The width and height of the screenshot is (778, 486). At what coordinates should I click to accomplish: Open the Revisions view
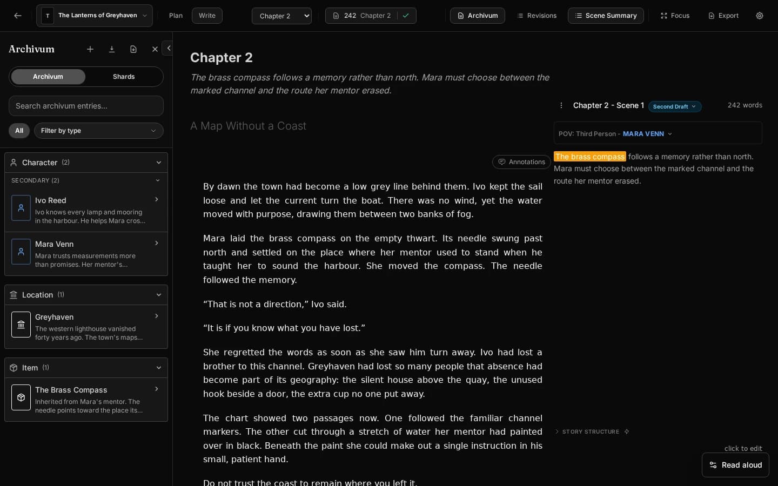tap(536, 16)
